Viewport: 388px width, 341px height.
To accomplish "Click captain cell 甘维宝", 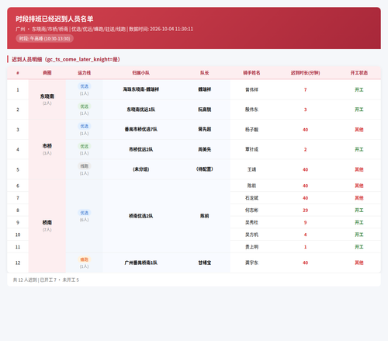I will pos(204,263).
